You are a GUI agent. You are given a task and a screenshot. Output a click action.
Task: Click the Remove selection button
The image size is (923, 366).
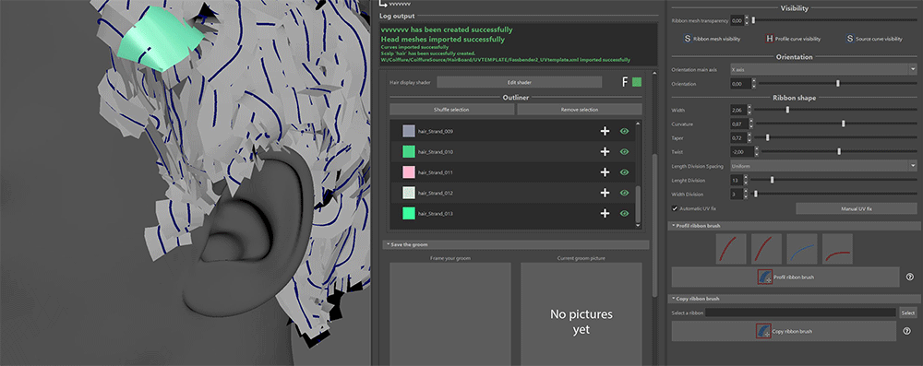pyautogui.click(x=580, y=110)
